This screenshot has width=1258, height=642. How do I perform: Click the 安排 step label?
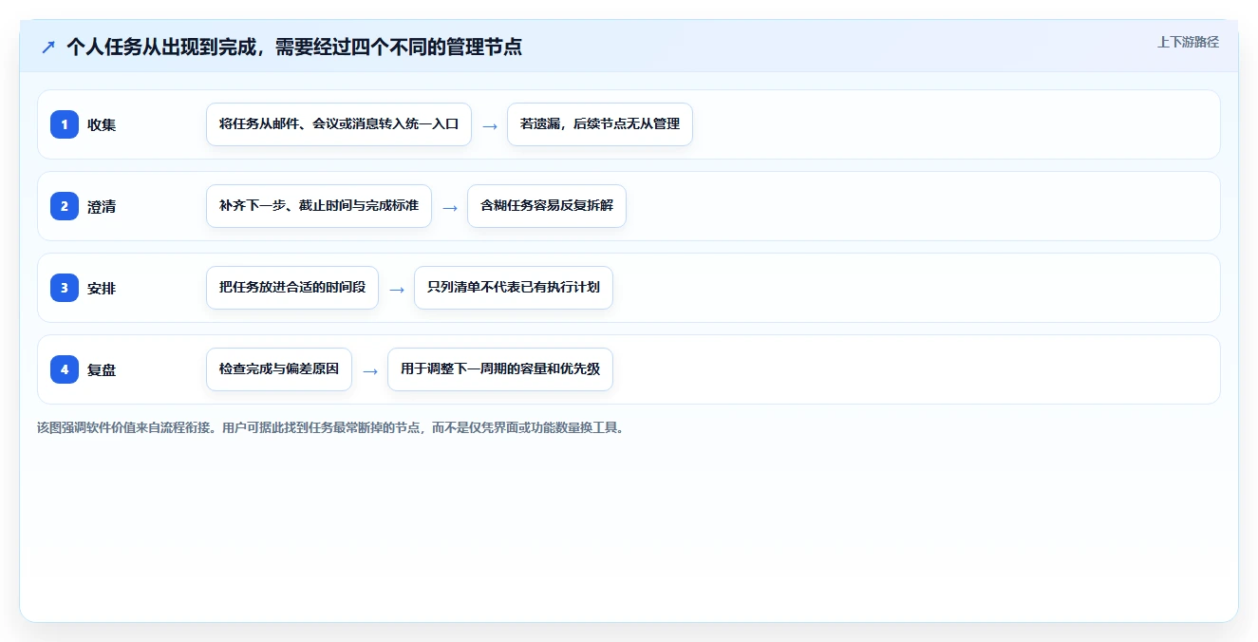coord(102,288)
